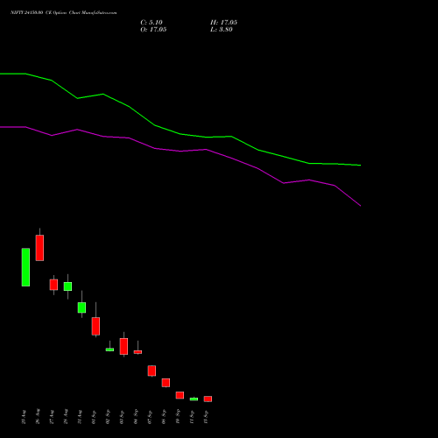Screen dimensions: 438x438
Task: Click the red candle on 27 Aug
Action: click(x=53, y=285)
